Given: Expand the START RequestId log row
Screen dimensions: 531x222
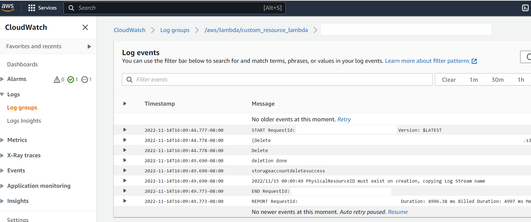Looking at the screenshot, I should [x=125, y=130].
